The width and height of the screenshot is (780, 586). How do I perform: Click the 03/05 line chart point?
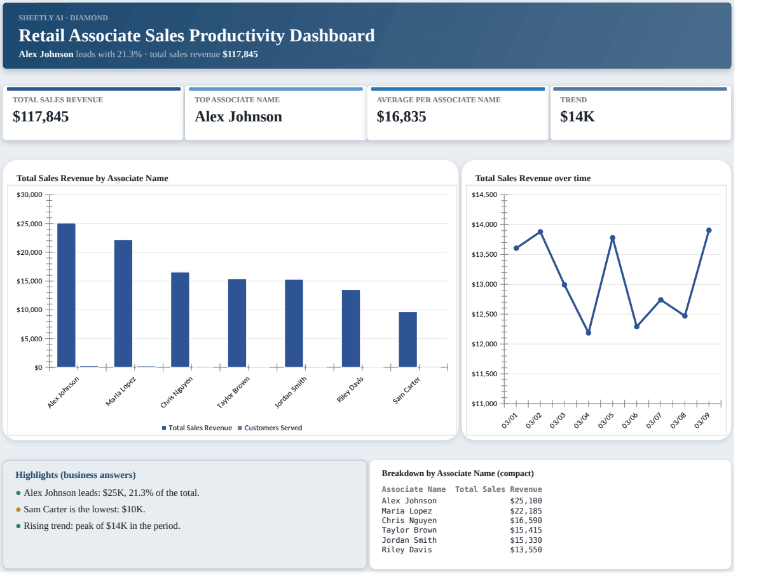point(613,238)
